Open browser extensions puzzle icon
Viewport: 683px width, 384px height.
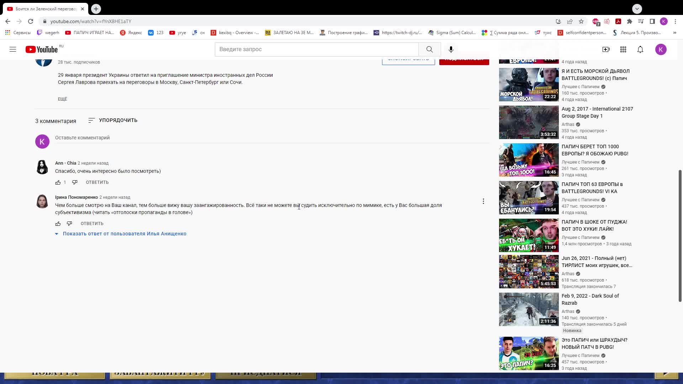[x=629, y=21]
